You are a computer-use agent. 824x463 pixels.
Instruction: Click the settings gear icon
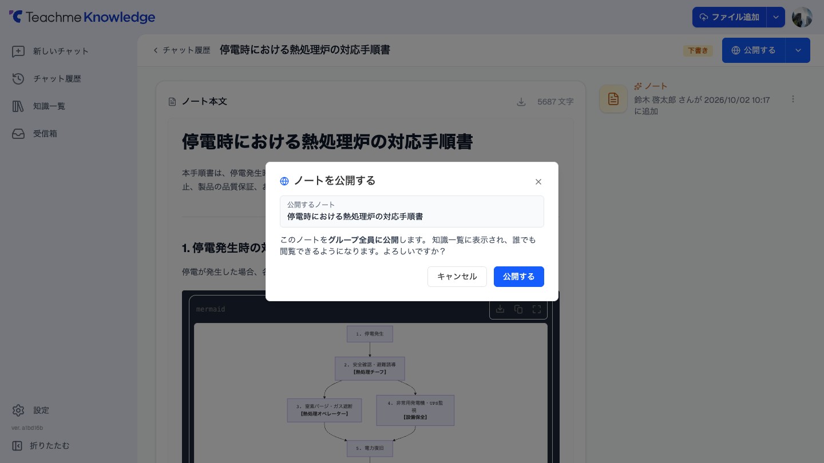18,410
